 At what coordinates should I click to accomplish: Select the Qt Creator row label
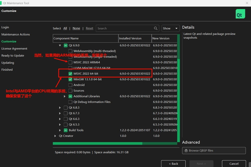click(x=66, y=136)
